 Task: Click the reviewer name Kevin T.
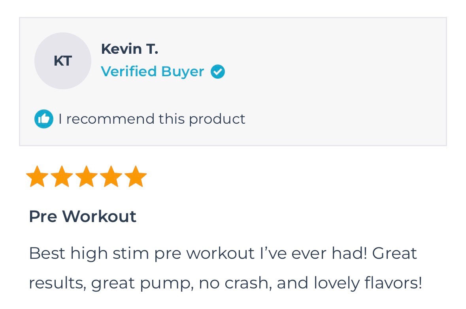[x=129, y=49]
